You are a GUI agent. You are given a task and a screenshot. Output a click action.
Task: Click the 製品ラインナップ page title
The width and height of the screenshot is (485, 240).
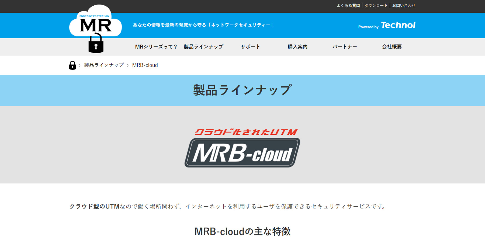pyautogui.click(x=242, y=90)
